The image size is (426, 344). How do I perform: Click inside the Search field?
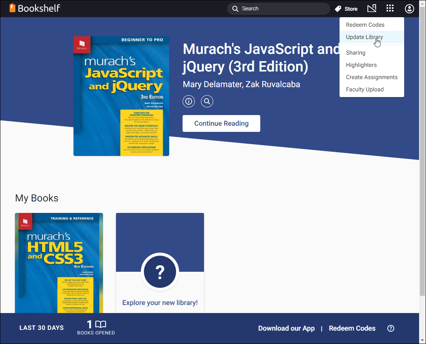pyautogui.click(x=278, y=8)
